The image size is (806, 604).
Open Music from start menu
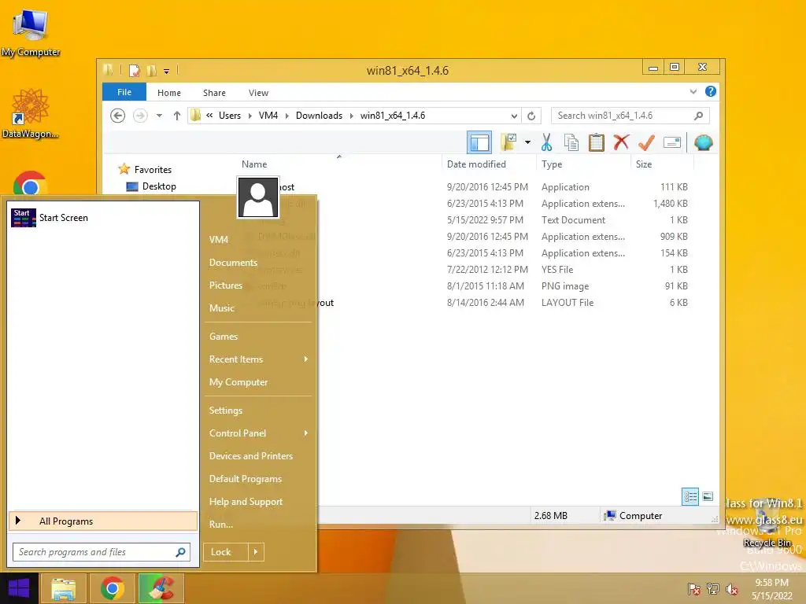coord(221,308)
